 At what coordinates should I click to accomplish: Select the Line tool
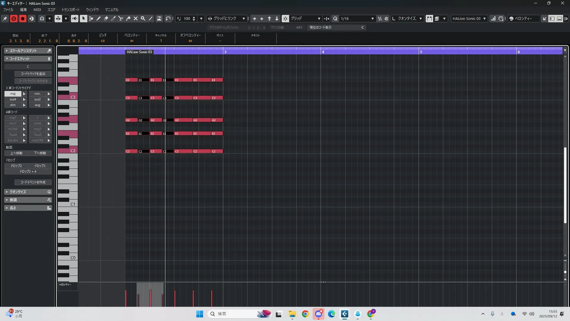(x=151, y=18)
